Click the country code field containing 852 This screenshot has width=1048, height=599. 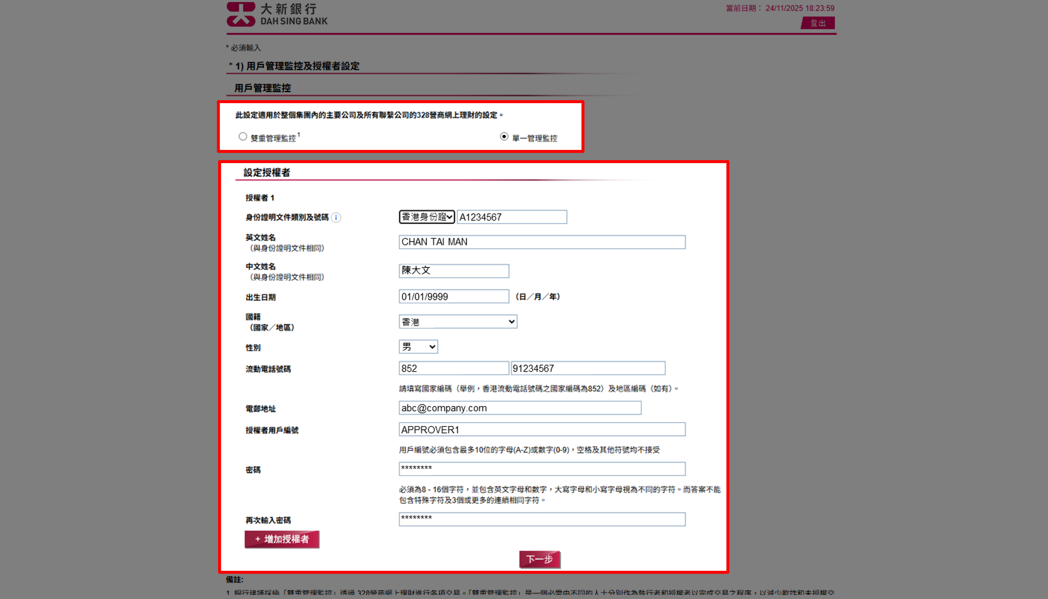[x=453, y=368]
